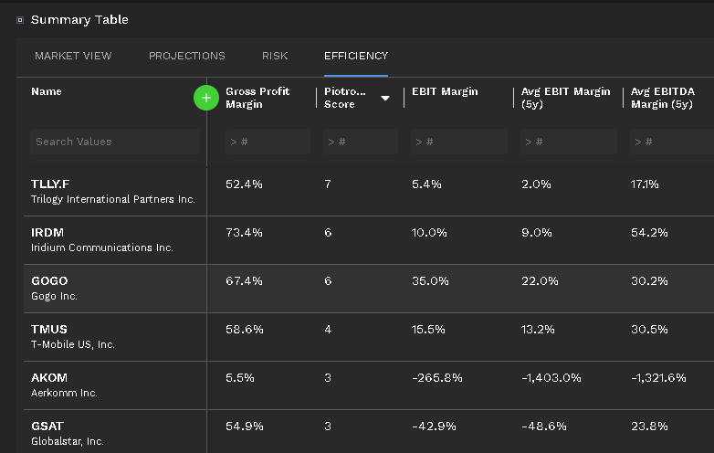Sort by Gross Profit Margin column header

(257, 98)
